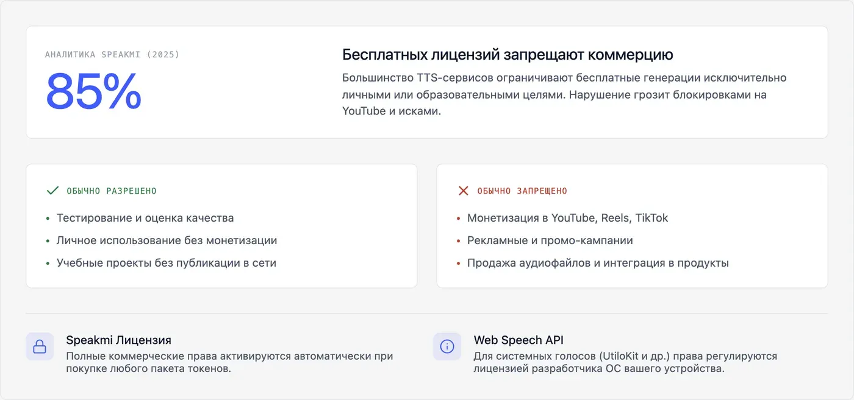Click the text Полные коммерческие права активируются
Viewport: 854px width, 400px height.
click(x=229, y=362)
